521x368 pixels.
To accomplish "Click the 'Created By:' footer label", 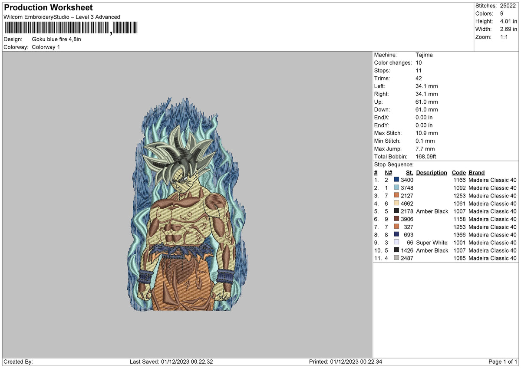I will [18, 361].
